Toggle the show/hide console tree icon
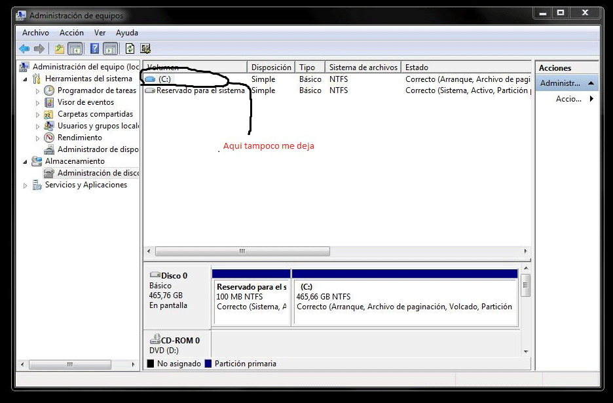The height and width of the screenshot is (403, 613). tap(75, 48)
